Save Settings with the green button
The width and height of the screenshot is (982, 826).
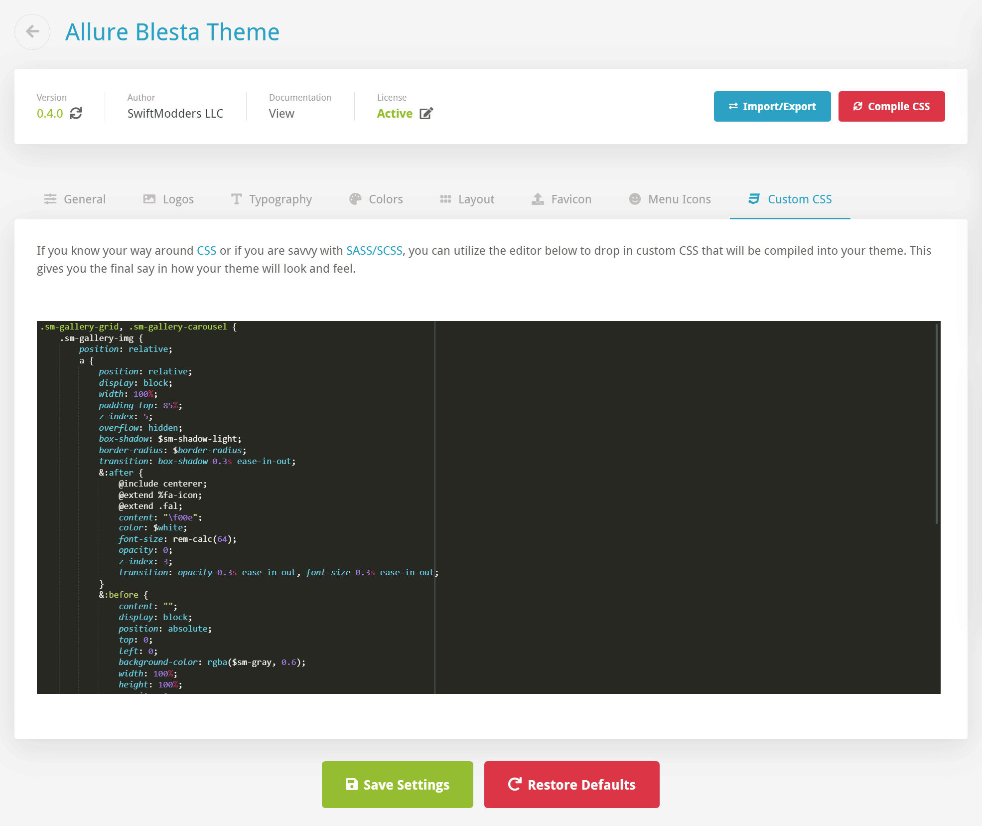[x=398, y=784]
